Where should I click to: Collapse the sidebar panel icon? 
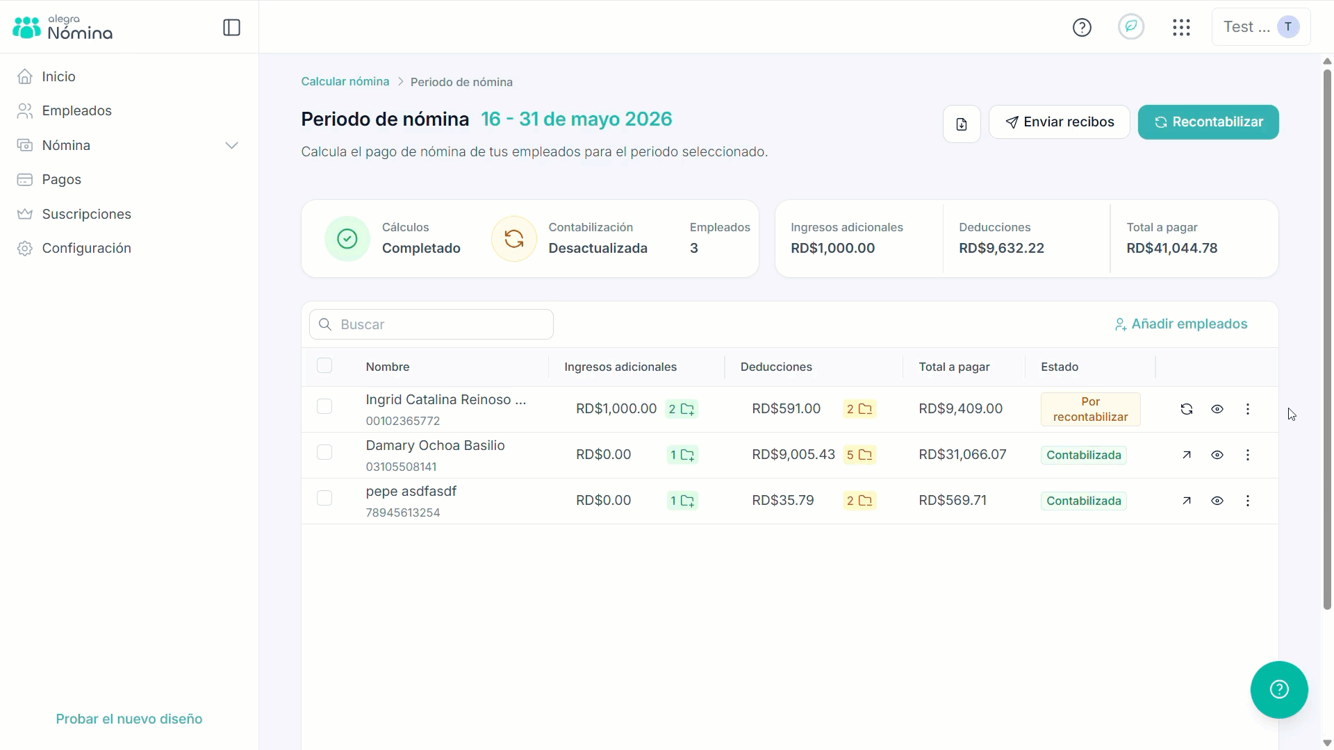coord(231,28)
